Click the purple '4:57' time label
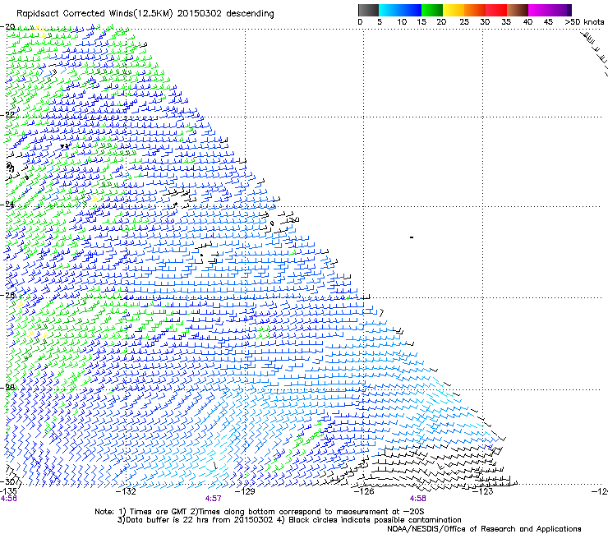 pos(214,499)
